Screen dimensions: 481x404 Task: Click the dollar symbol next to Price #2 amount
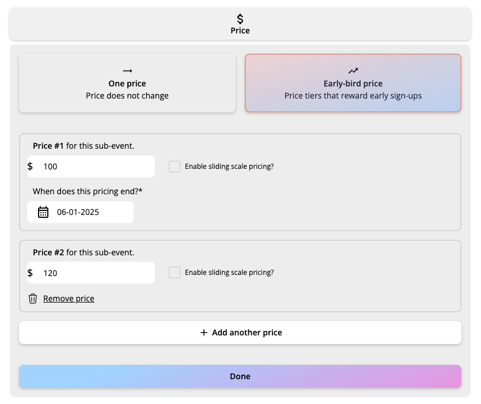pyautogui.click(x=31, y=273)
